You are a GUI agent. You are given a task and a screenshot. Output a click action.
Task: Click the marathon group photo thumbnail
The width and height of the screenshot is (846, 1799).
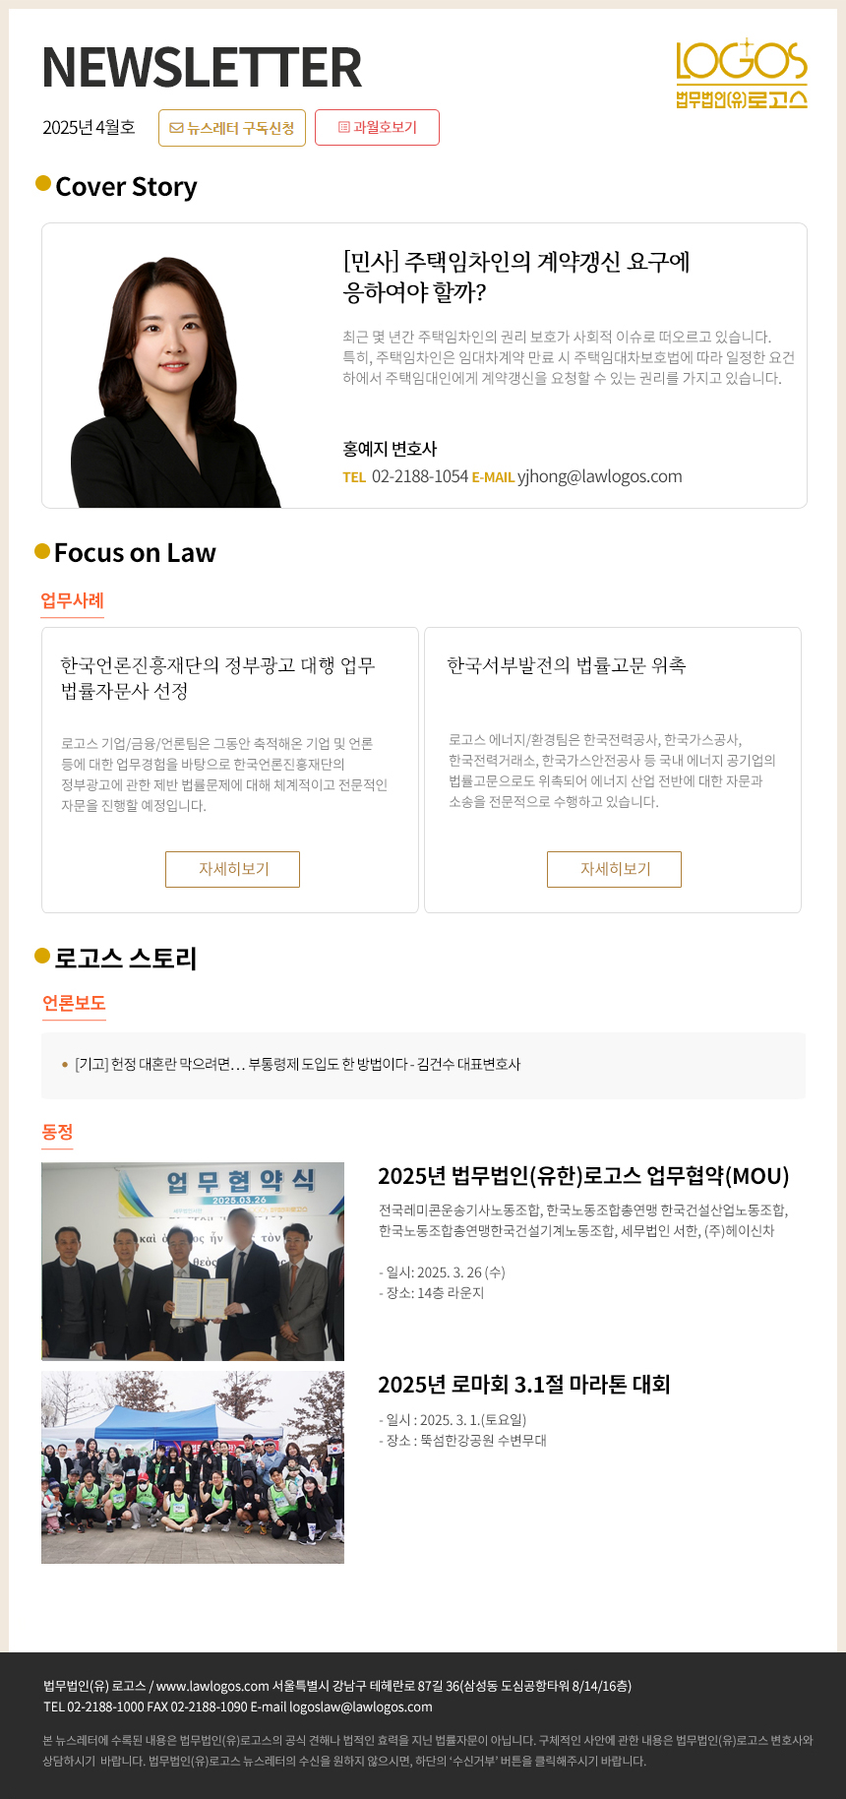(x=193, y=1467)
